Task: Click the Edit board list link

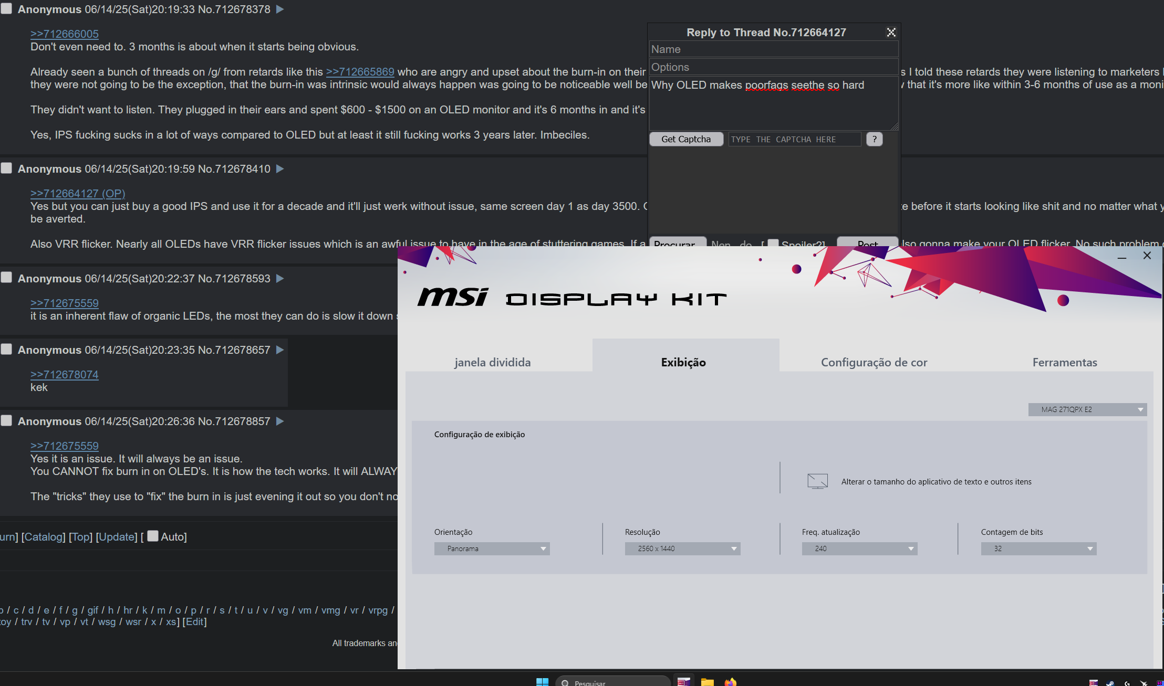Action: tap(194, 621)
